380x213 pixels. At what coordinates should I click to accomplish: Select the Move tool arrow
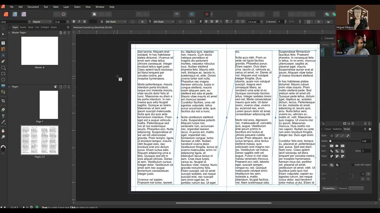point(3,28)
